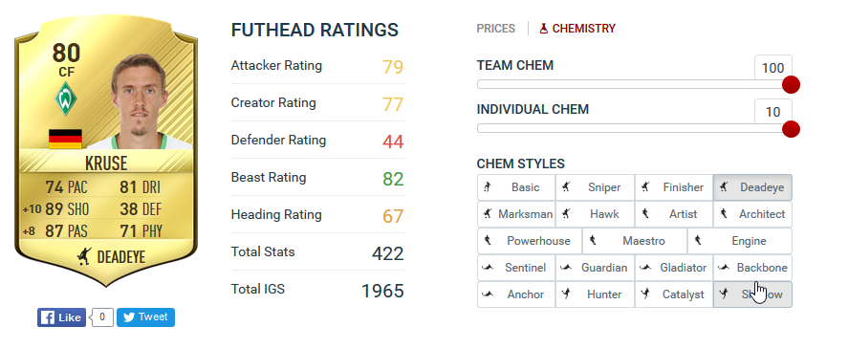This screenshot has height=349, width=848.
Task: Tweet this player card
Action: pyautogui.click(x=145, y=317)
